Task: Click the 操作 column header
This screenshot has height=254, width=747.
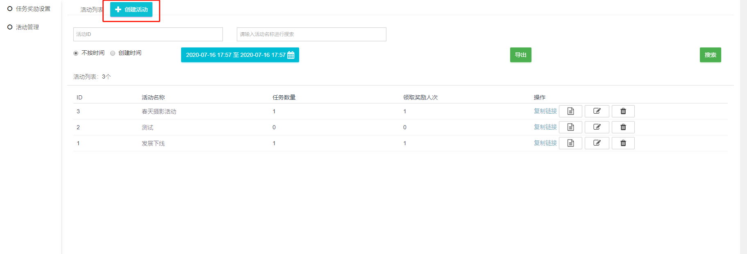Action: (539, 97)
